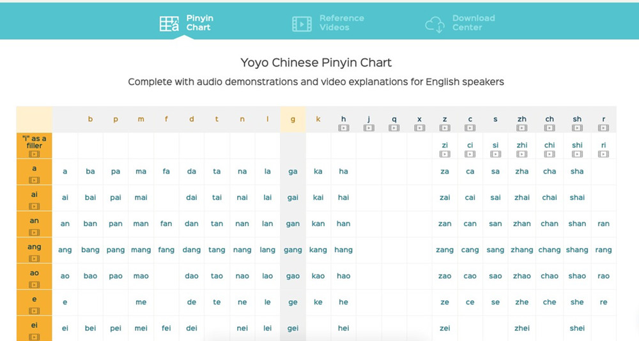Open the Reference Videos tab

pyautogui.click(x=328, y=23)
